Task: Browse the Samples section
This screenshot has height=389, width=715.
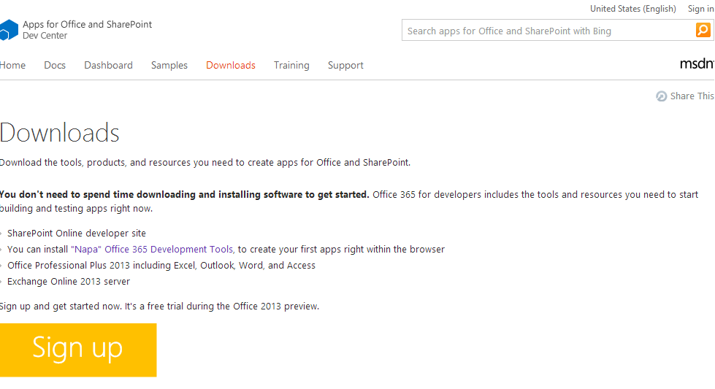Action: [169, 66]
